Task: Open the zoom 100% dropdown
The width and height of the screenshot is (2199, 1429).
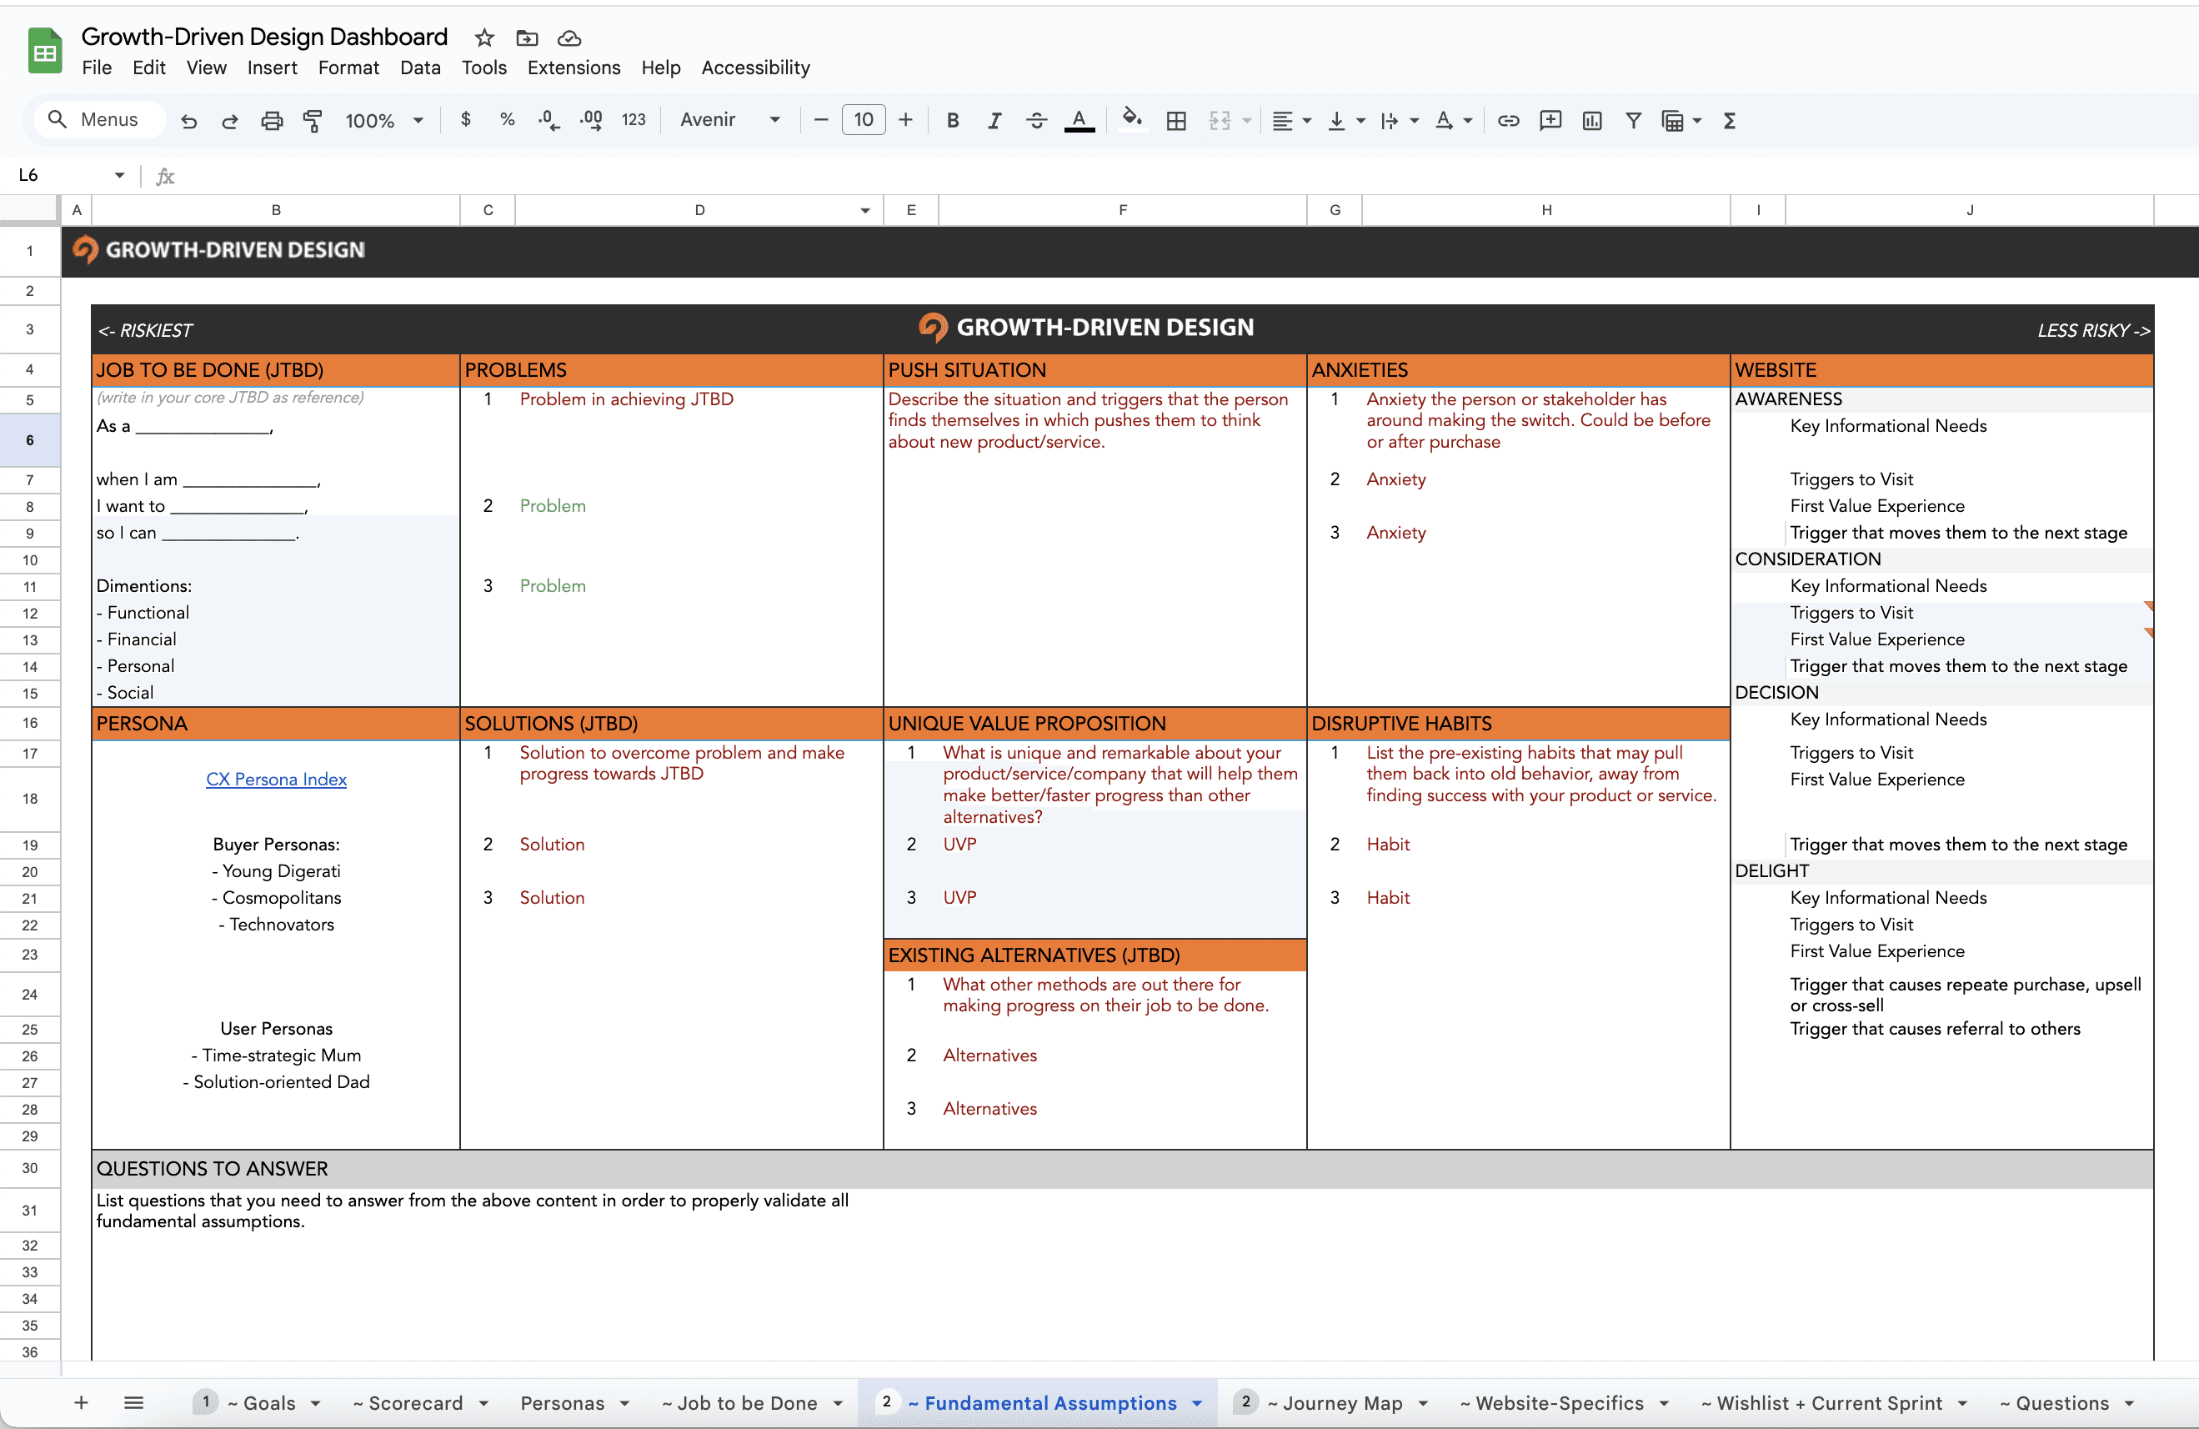Action: [x=383, y=120]
